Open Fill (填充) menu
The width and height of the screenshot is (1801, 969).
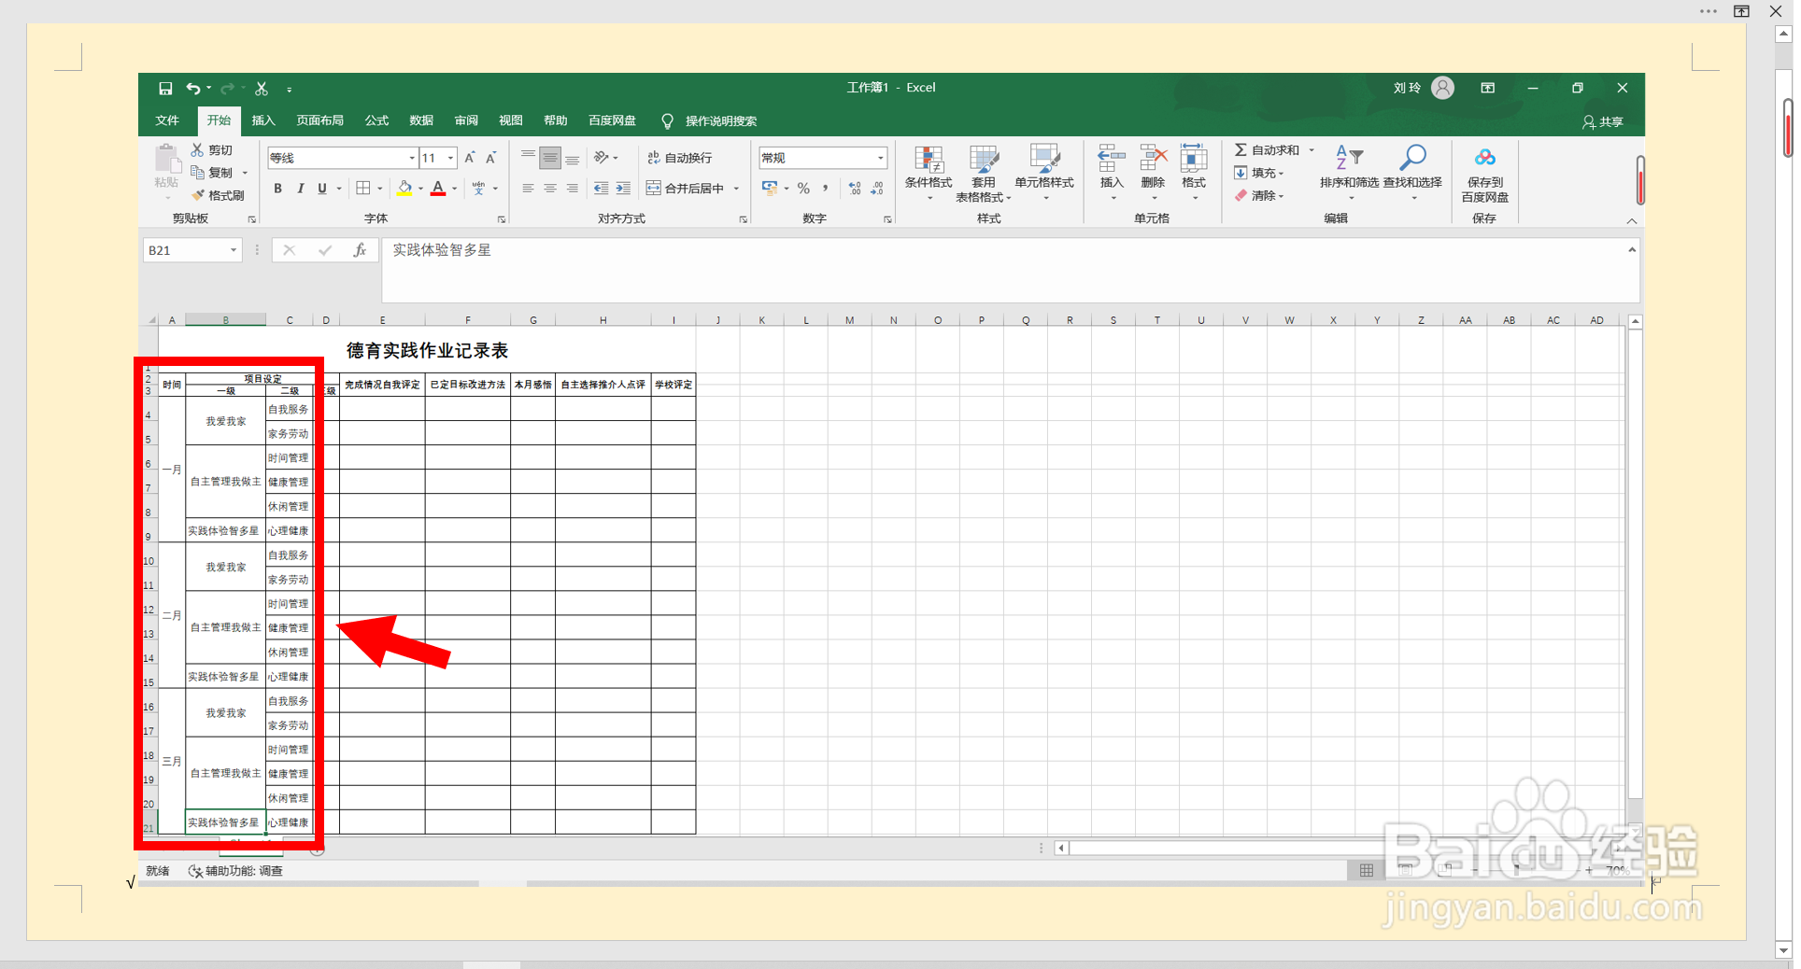coord(1259,173)
